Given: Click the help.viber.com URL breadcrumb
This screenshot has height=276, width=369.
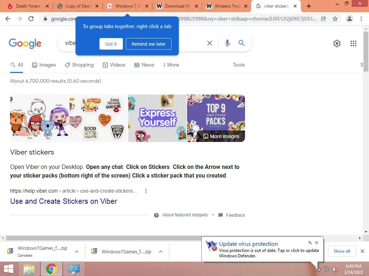Looking at the screenshot, I should [x=73, y=191].
